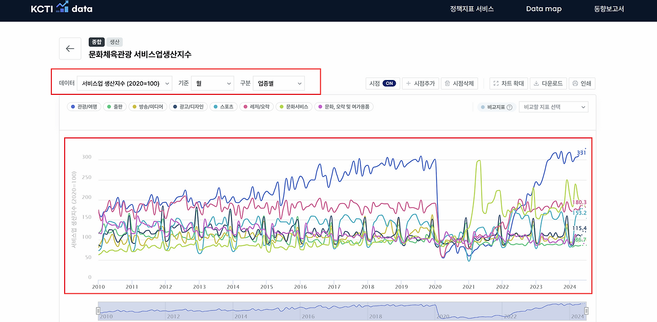Viewport: 657px width, 322px height.
Task: Toggle the 문화, 오락 및 여가용품 legend series
Action: point(343,107)
